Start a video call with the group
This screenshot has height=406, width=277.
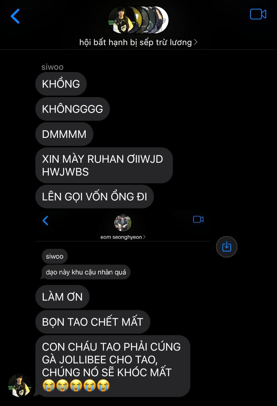point(258,14)
